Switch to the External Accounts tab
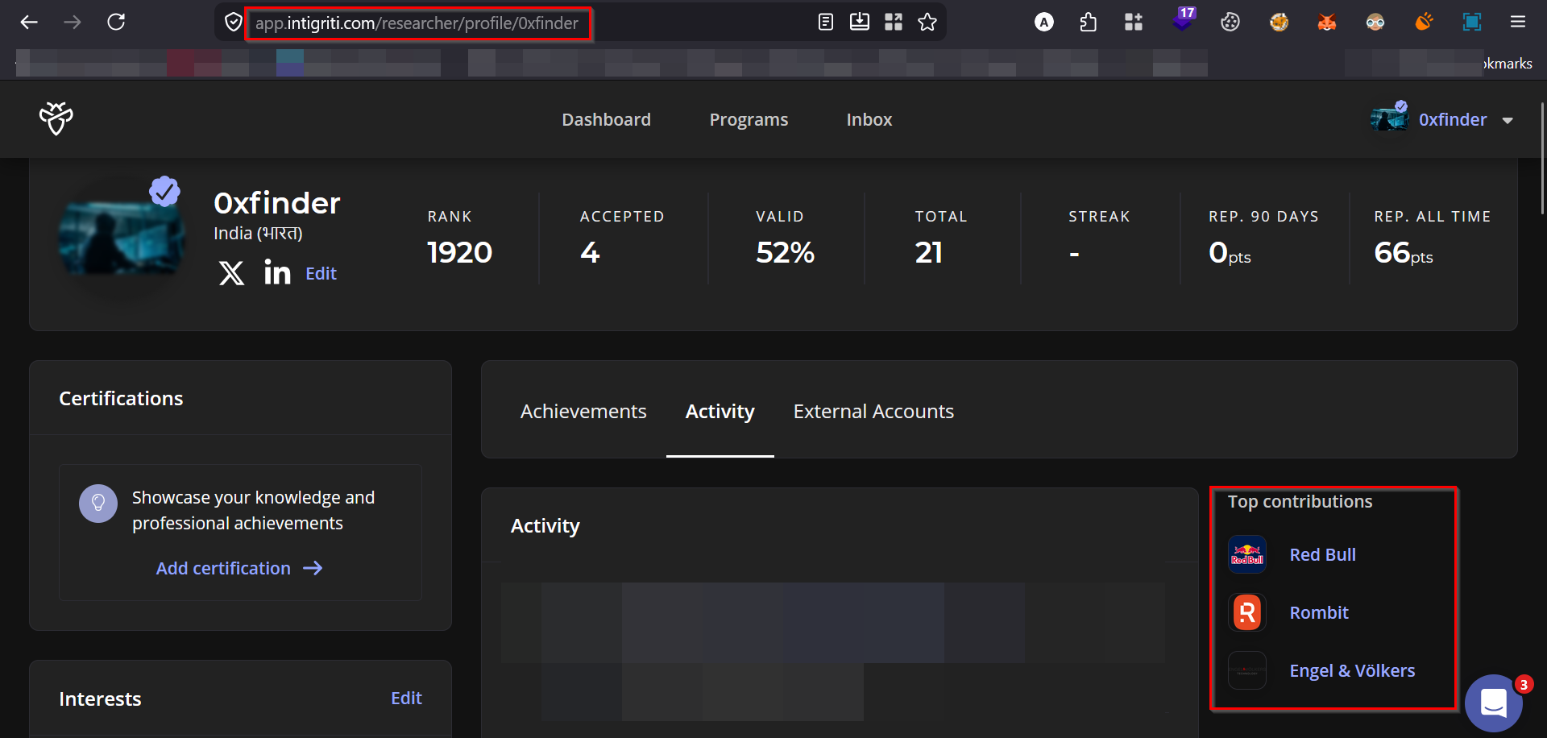This screenshot has height=738, width=1547. (873, 412)
